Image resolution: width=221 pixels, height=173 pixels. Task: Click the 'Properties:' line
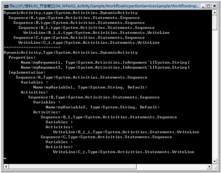22,57
